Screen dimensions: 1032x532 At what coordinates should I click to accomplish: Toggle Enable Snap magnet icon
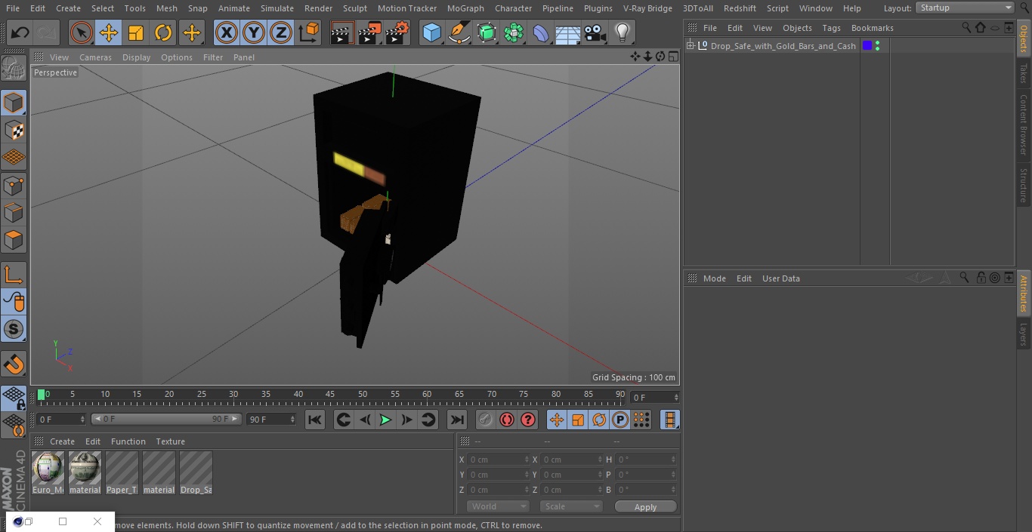tap(14, 364)
